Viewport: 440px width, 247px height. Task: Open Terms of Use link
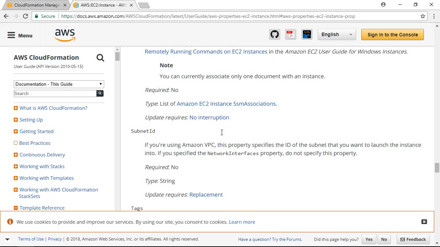[31, 239]
